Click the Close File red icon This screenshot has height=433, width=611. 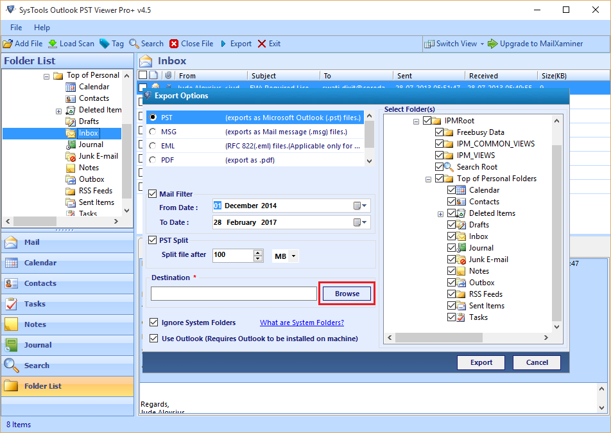[x=174, y=44]
